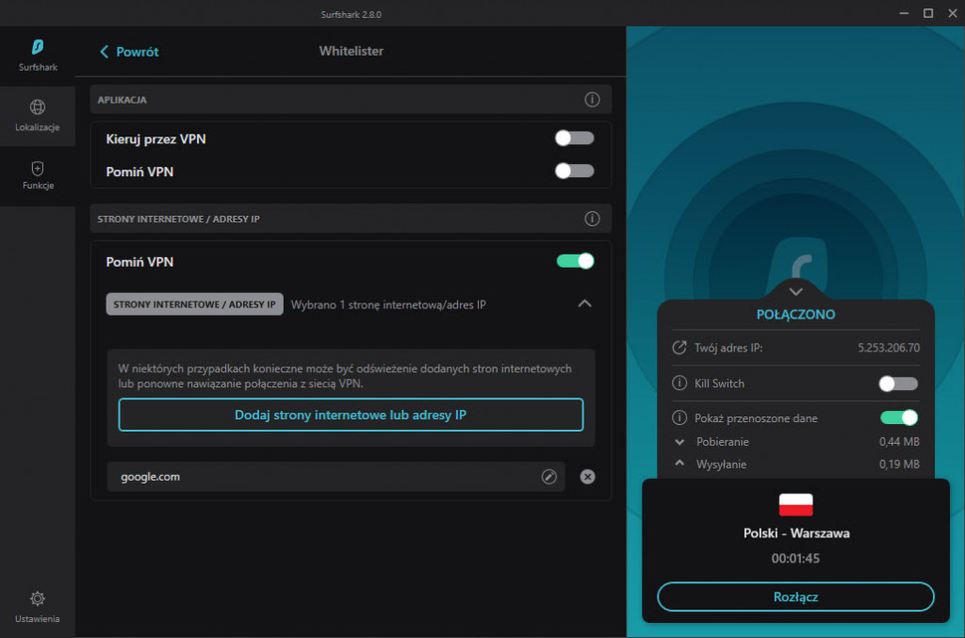
Task: Click the Powrót link
Action: coord(138,52)
